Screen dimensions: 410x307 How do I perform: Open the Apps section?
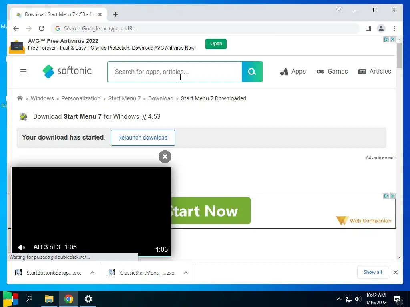click(293, 72)
